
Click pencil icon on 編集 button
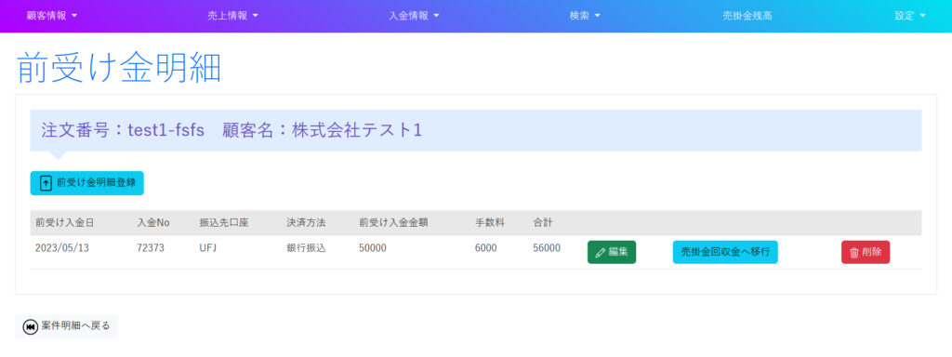point(600,253)
